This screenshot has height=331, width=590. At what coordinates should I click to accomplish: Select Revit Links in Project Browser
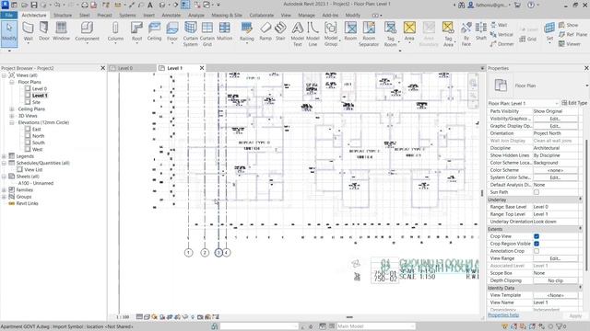pyautogui.click(x=27, y=203)
